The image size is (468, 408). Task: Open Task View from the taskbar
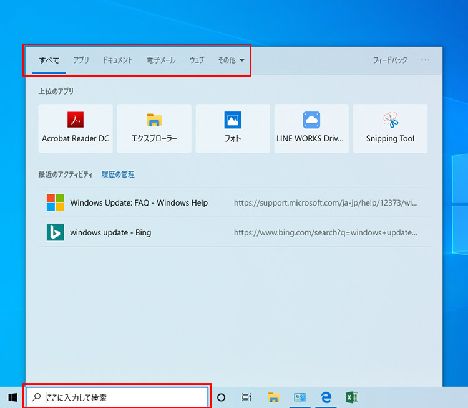[x=246, y=397]
